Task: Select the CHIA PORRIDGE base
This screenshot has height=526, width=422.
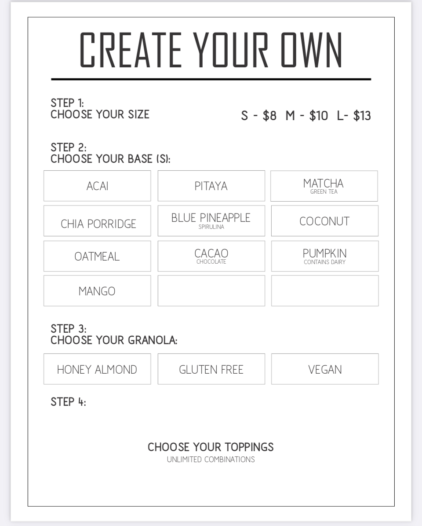Action: [97, 221]
